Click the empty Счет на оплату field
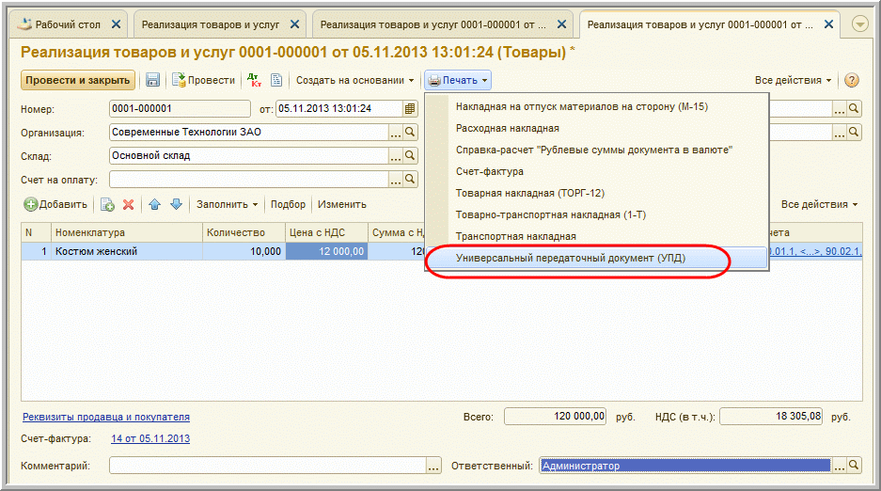 tap(249, 180)
